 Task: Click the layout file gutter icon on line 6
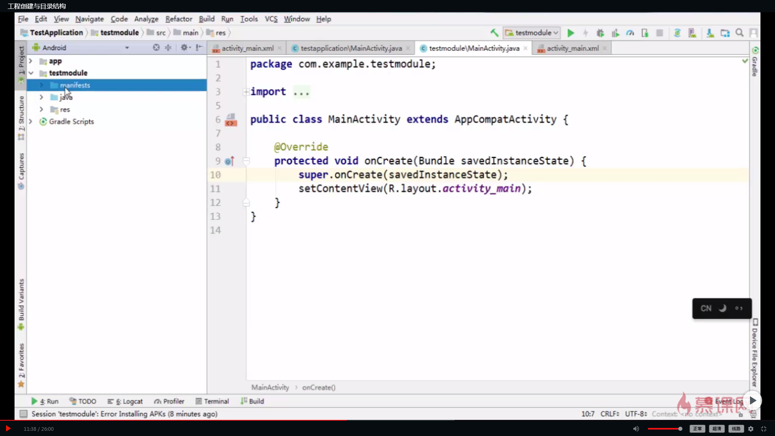231,120
